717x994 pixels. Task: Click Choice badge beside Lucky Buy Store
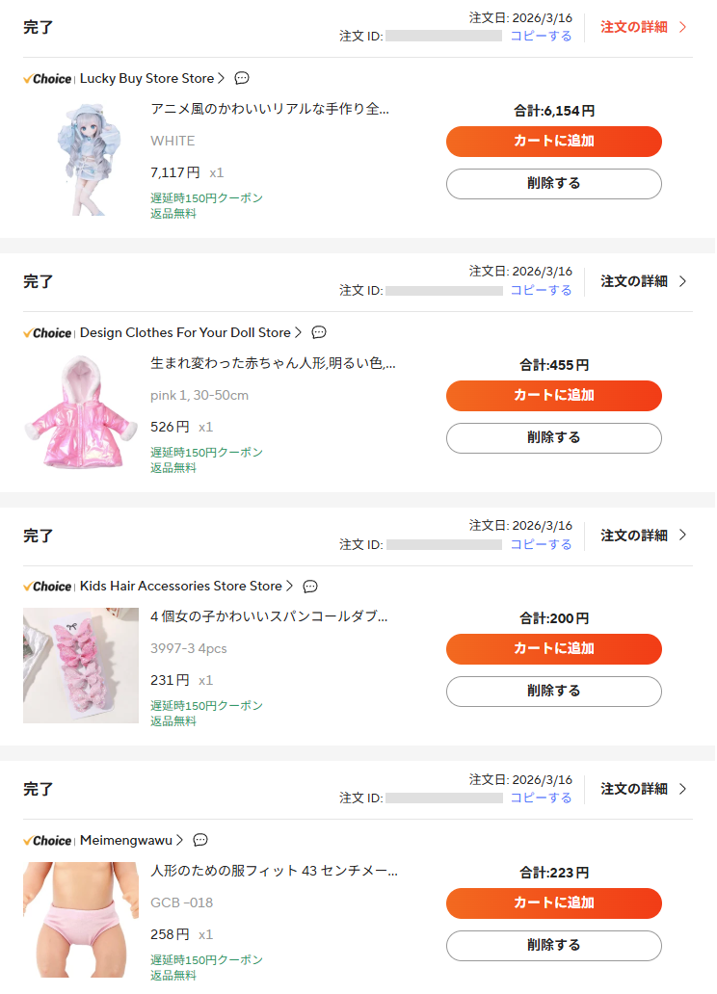(47, 79)
